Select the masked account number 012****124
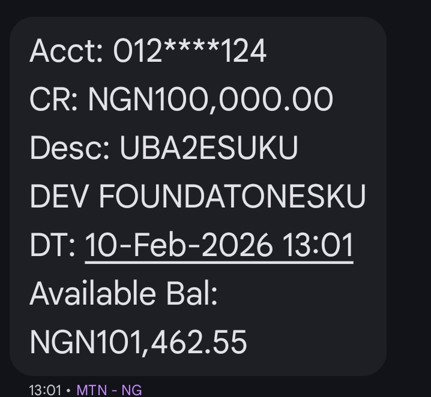Viewport: 431px width, 397px height. pos(190,52)
